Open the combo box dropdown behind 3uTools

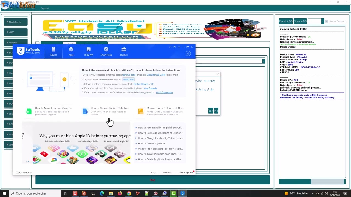tap(264, 61)
